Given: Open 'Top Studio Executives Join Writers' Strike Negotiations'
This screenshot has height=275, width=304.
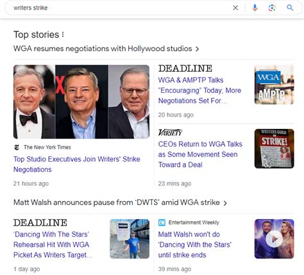Looking at the screenshot, I should (77, 164).
